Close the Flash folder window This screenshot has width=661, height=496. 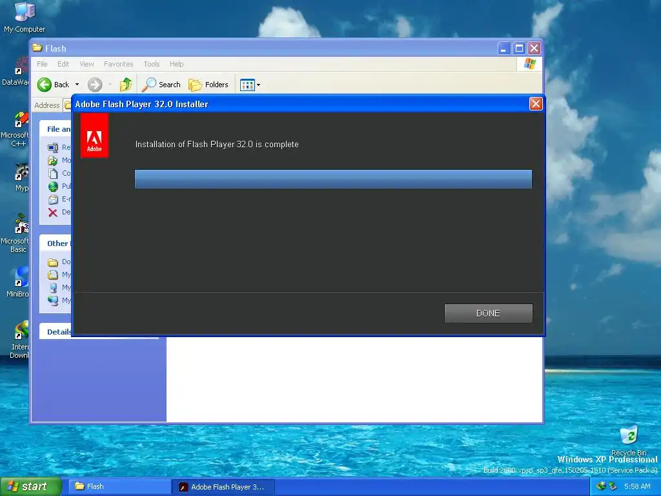(x=534, y=48)
